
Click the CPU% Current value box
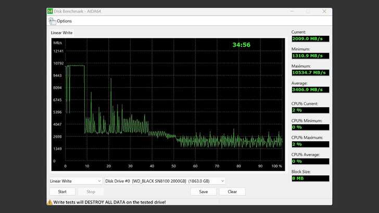coord(310,110)
